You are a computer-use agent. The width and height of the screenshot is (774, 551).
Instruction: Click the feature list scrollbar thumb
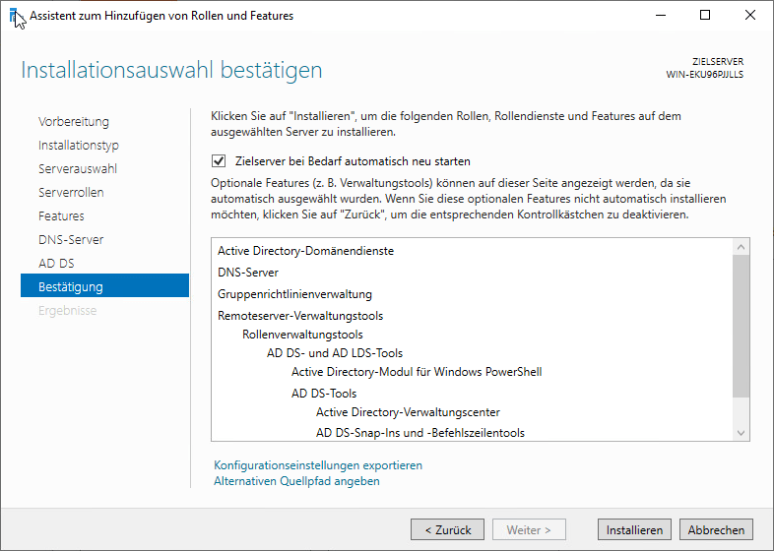point(741,326)
